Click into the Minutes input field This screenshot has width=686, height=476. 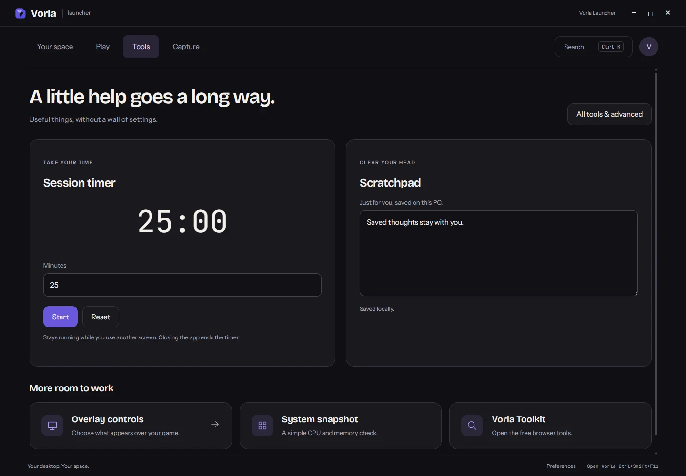point(182,285)
